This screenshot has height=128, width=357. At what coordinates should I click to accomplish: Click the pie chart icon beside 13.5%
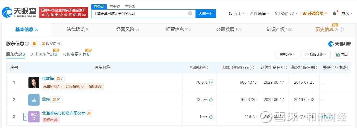211,100
